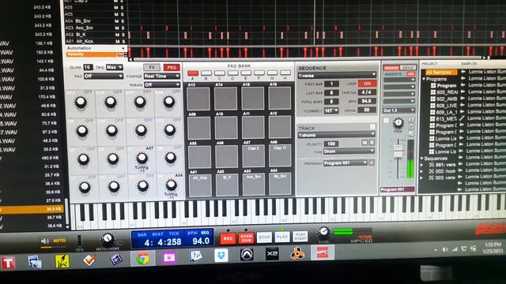Open the CHANGE Real Time dropdown

[x=162, y=76]
